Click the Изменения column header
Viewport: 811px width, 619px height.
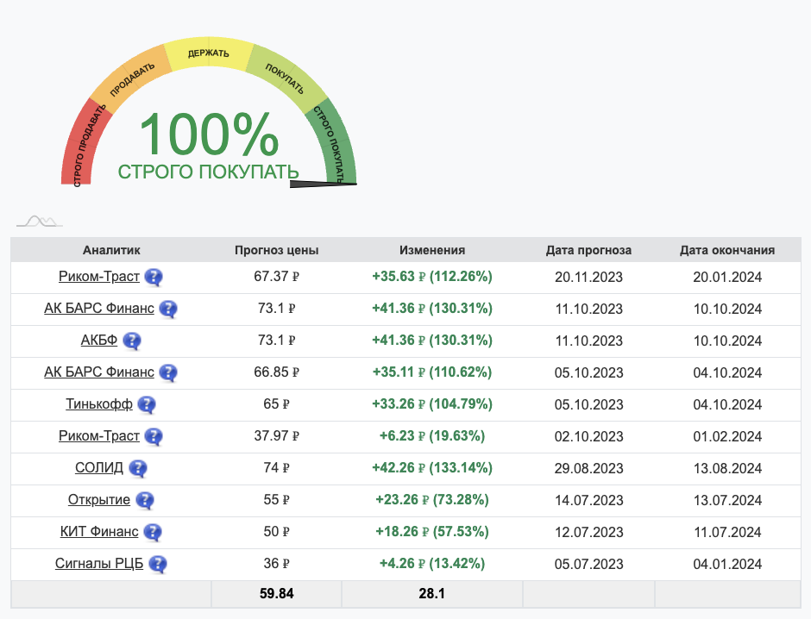tap(432, 250)
